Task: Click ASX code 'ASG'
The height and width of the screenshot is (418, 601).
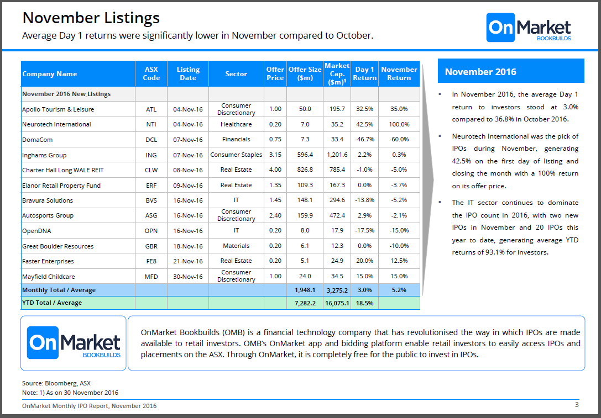Action: (x=151, y=215)
